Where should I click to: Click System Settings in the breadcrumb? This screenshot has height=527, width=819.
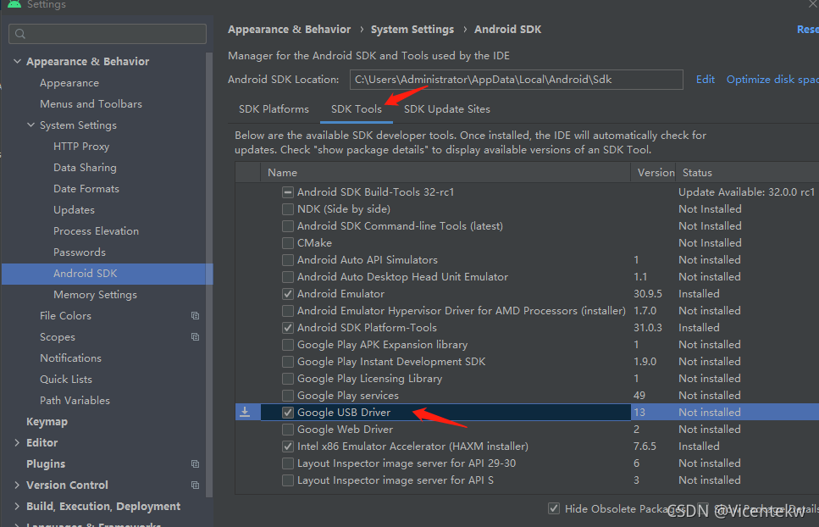412,30
